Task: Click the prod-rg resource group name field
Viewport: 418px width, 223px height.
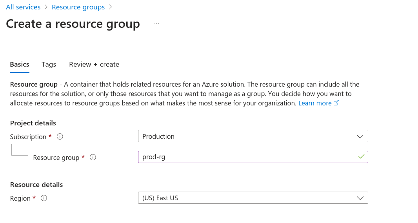Action: point(247,157)
